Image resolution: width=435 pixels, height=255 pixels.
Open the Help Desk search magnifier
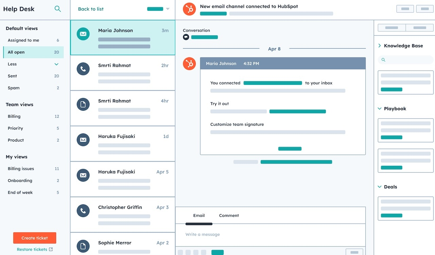tap(58, 9)
